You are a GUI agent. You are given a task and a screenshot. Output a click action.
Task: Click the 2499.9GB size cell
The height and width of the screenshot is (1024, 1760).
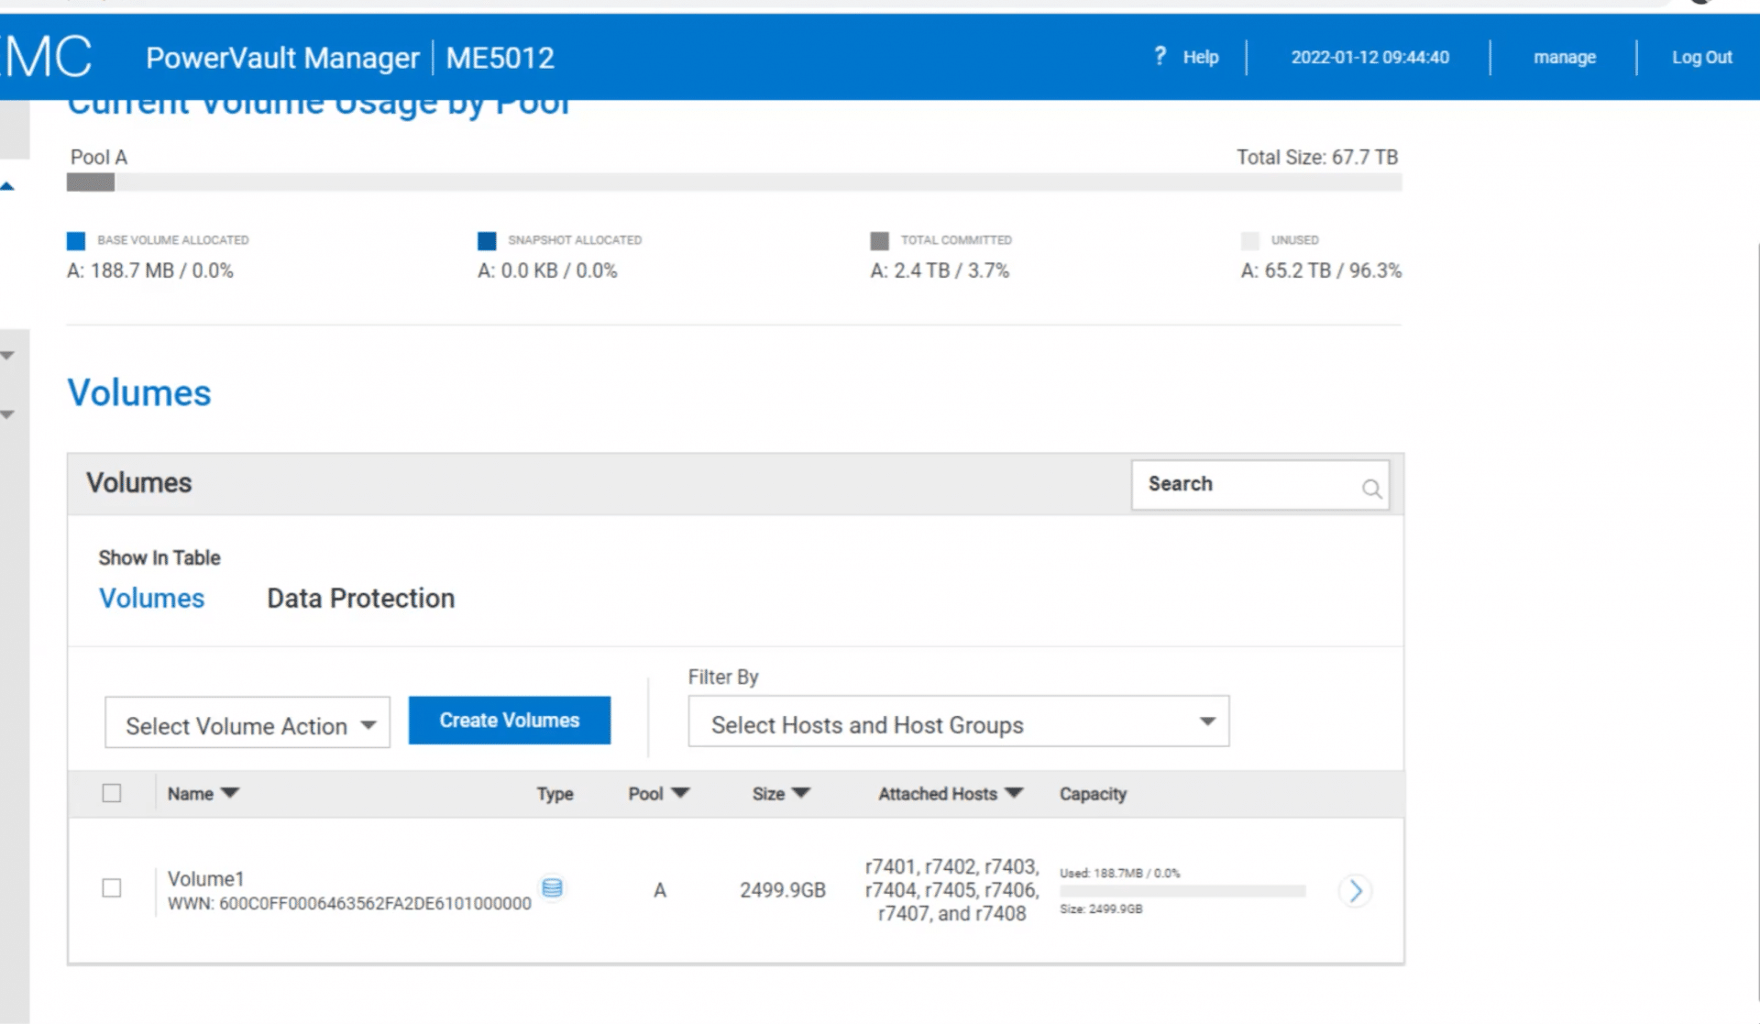coord(783,890)
